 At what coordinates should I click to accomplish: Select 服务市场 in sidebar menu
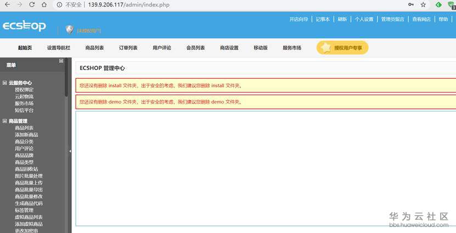24,103
